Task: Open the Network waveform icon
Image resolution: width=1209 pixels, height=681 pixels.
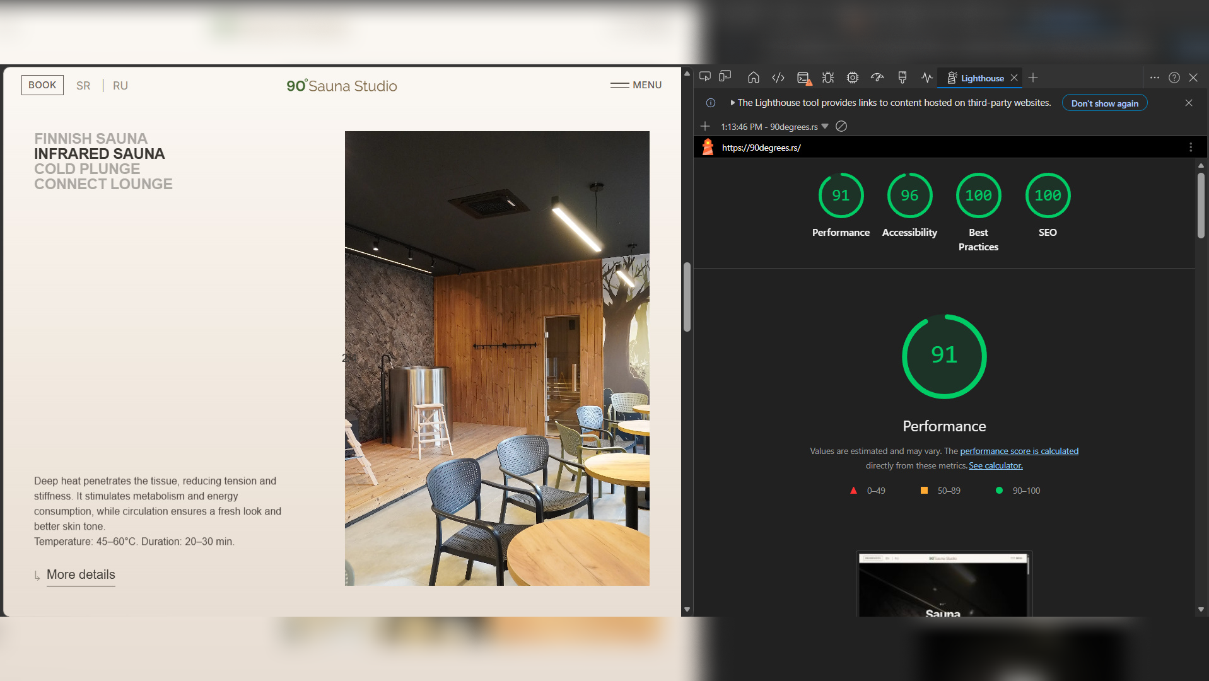Action: click(x=926, y=78)
